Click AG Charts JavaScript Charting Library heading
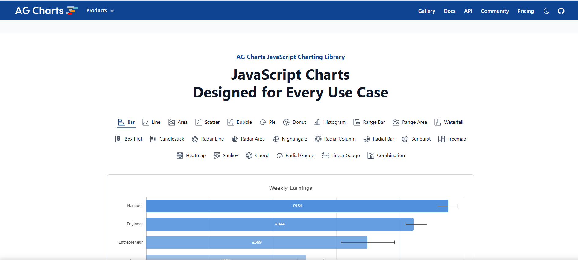The height and width of the screenshot is (260, 578). [x=290, y=57]
